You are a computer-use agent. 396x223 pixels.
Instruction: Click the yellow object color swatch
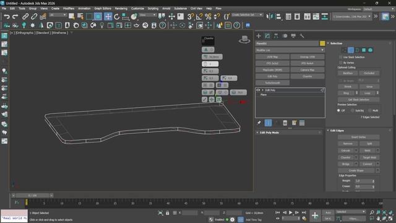tap(322, 43)
